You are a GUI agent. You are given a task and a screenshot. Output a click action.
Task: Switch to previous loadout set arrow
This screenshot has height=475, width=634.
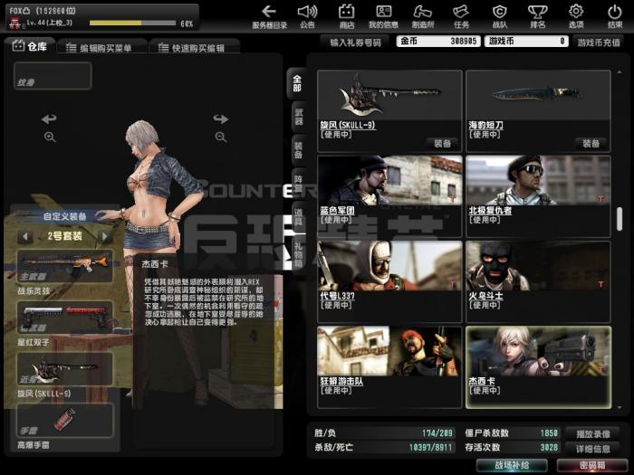(25, 236)
